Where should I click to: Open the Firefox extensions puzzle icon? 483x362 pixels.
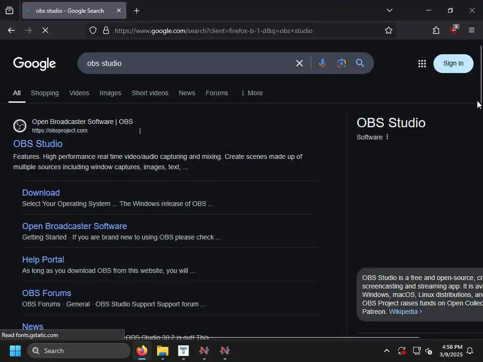click(436, 31)
